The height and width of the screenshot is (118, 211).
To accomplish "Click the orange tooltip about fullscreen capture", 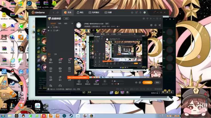I will click(78, 77).
